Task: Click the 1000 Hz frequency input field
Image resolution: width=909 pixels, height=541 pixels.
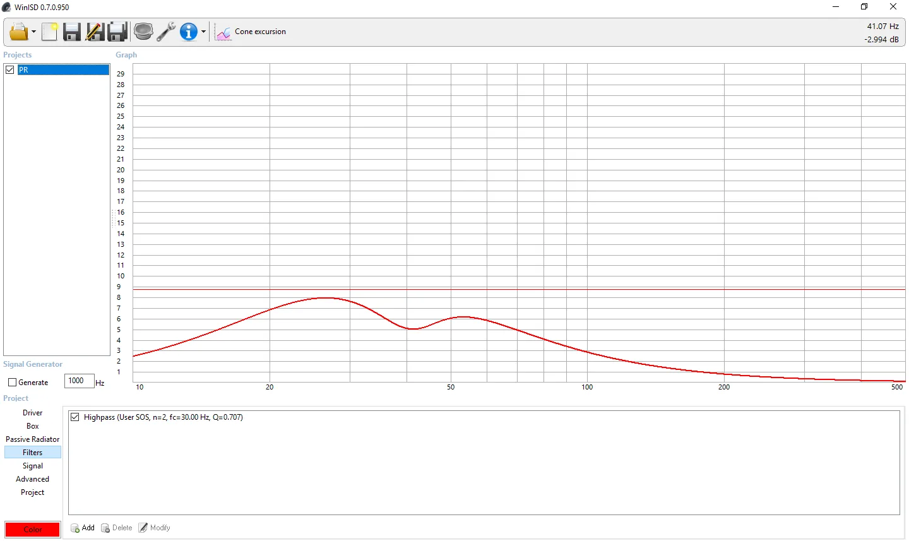Action: click(79, 381)
